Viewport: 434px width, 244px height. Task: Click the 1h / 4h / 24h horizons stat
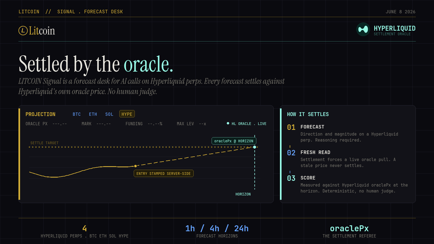217,228
